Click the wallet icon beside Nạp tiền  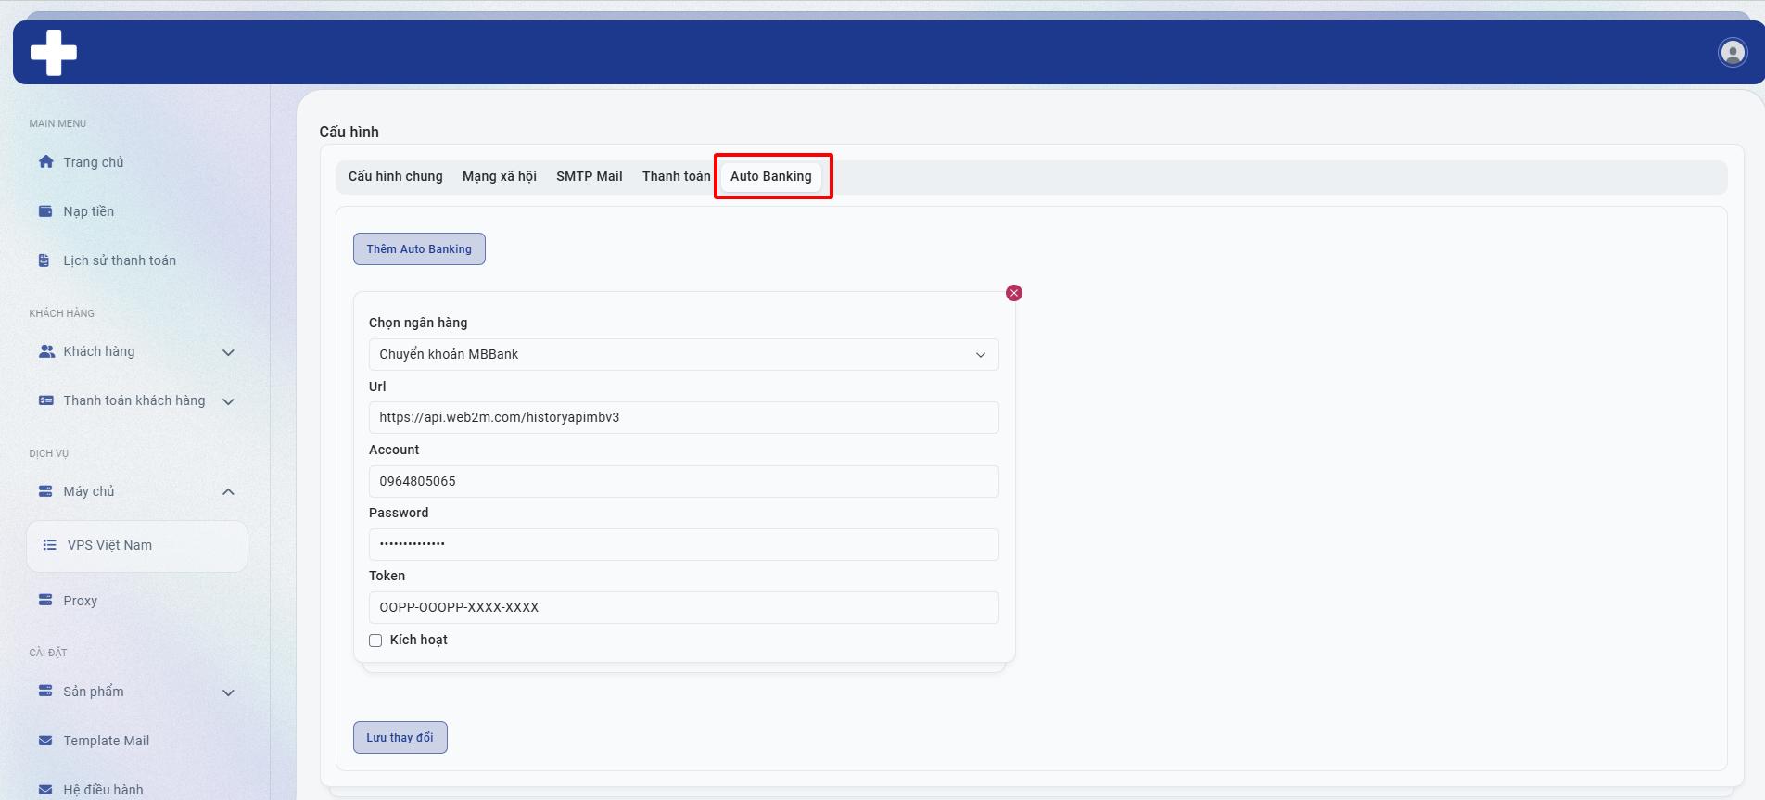[45, 211]
